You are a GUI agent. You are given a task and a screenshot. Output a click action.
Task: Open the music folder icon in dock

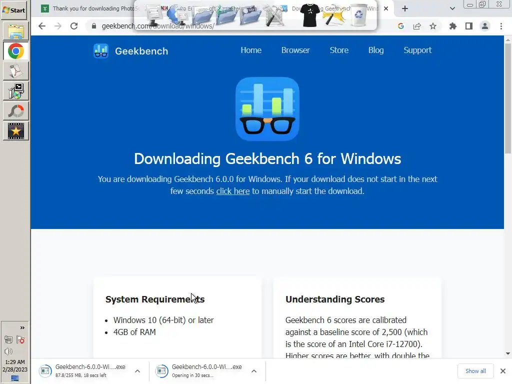click(x=226, y=15)
